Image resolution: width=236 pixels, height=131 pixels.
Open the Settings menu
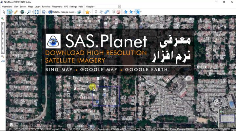click(73, 7)
